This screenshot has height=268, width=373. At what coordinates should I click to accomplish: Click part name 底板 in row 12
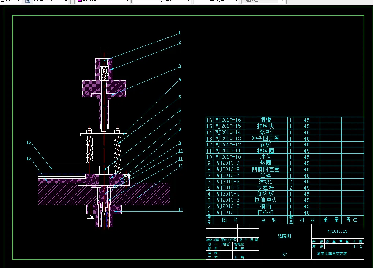pos(265,145)
